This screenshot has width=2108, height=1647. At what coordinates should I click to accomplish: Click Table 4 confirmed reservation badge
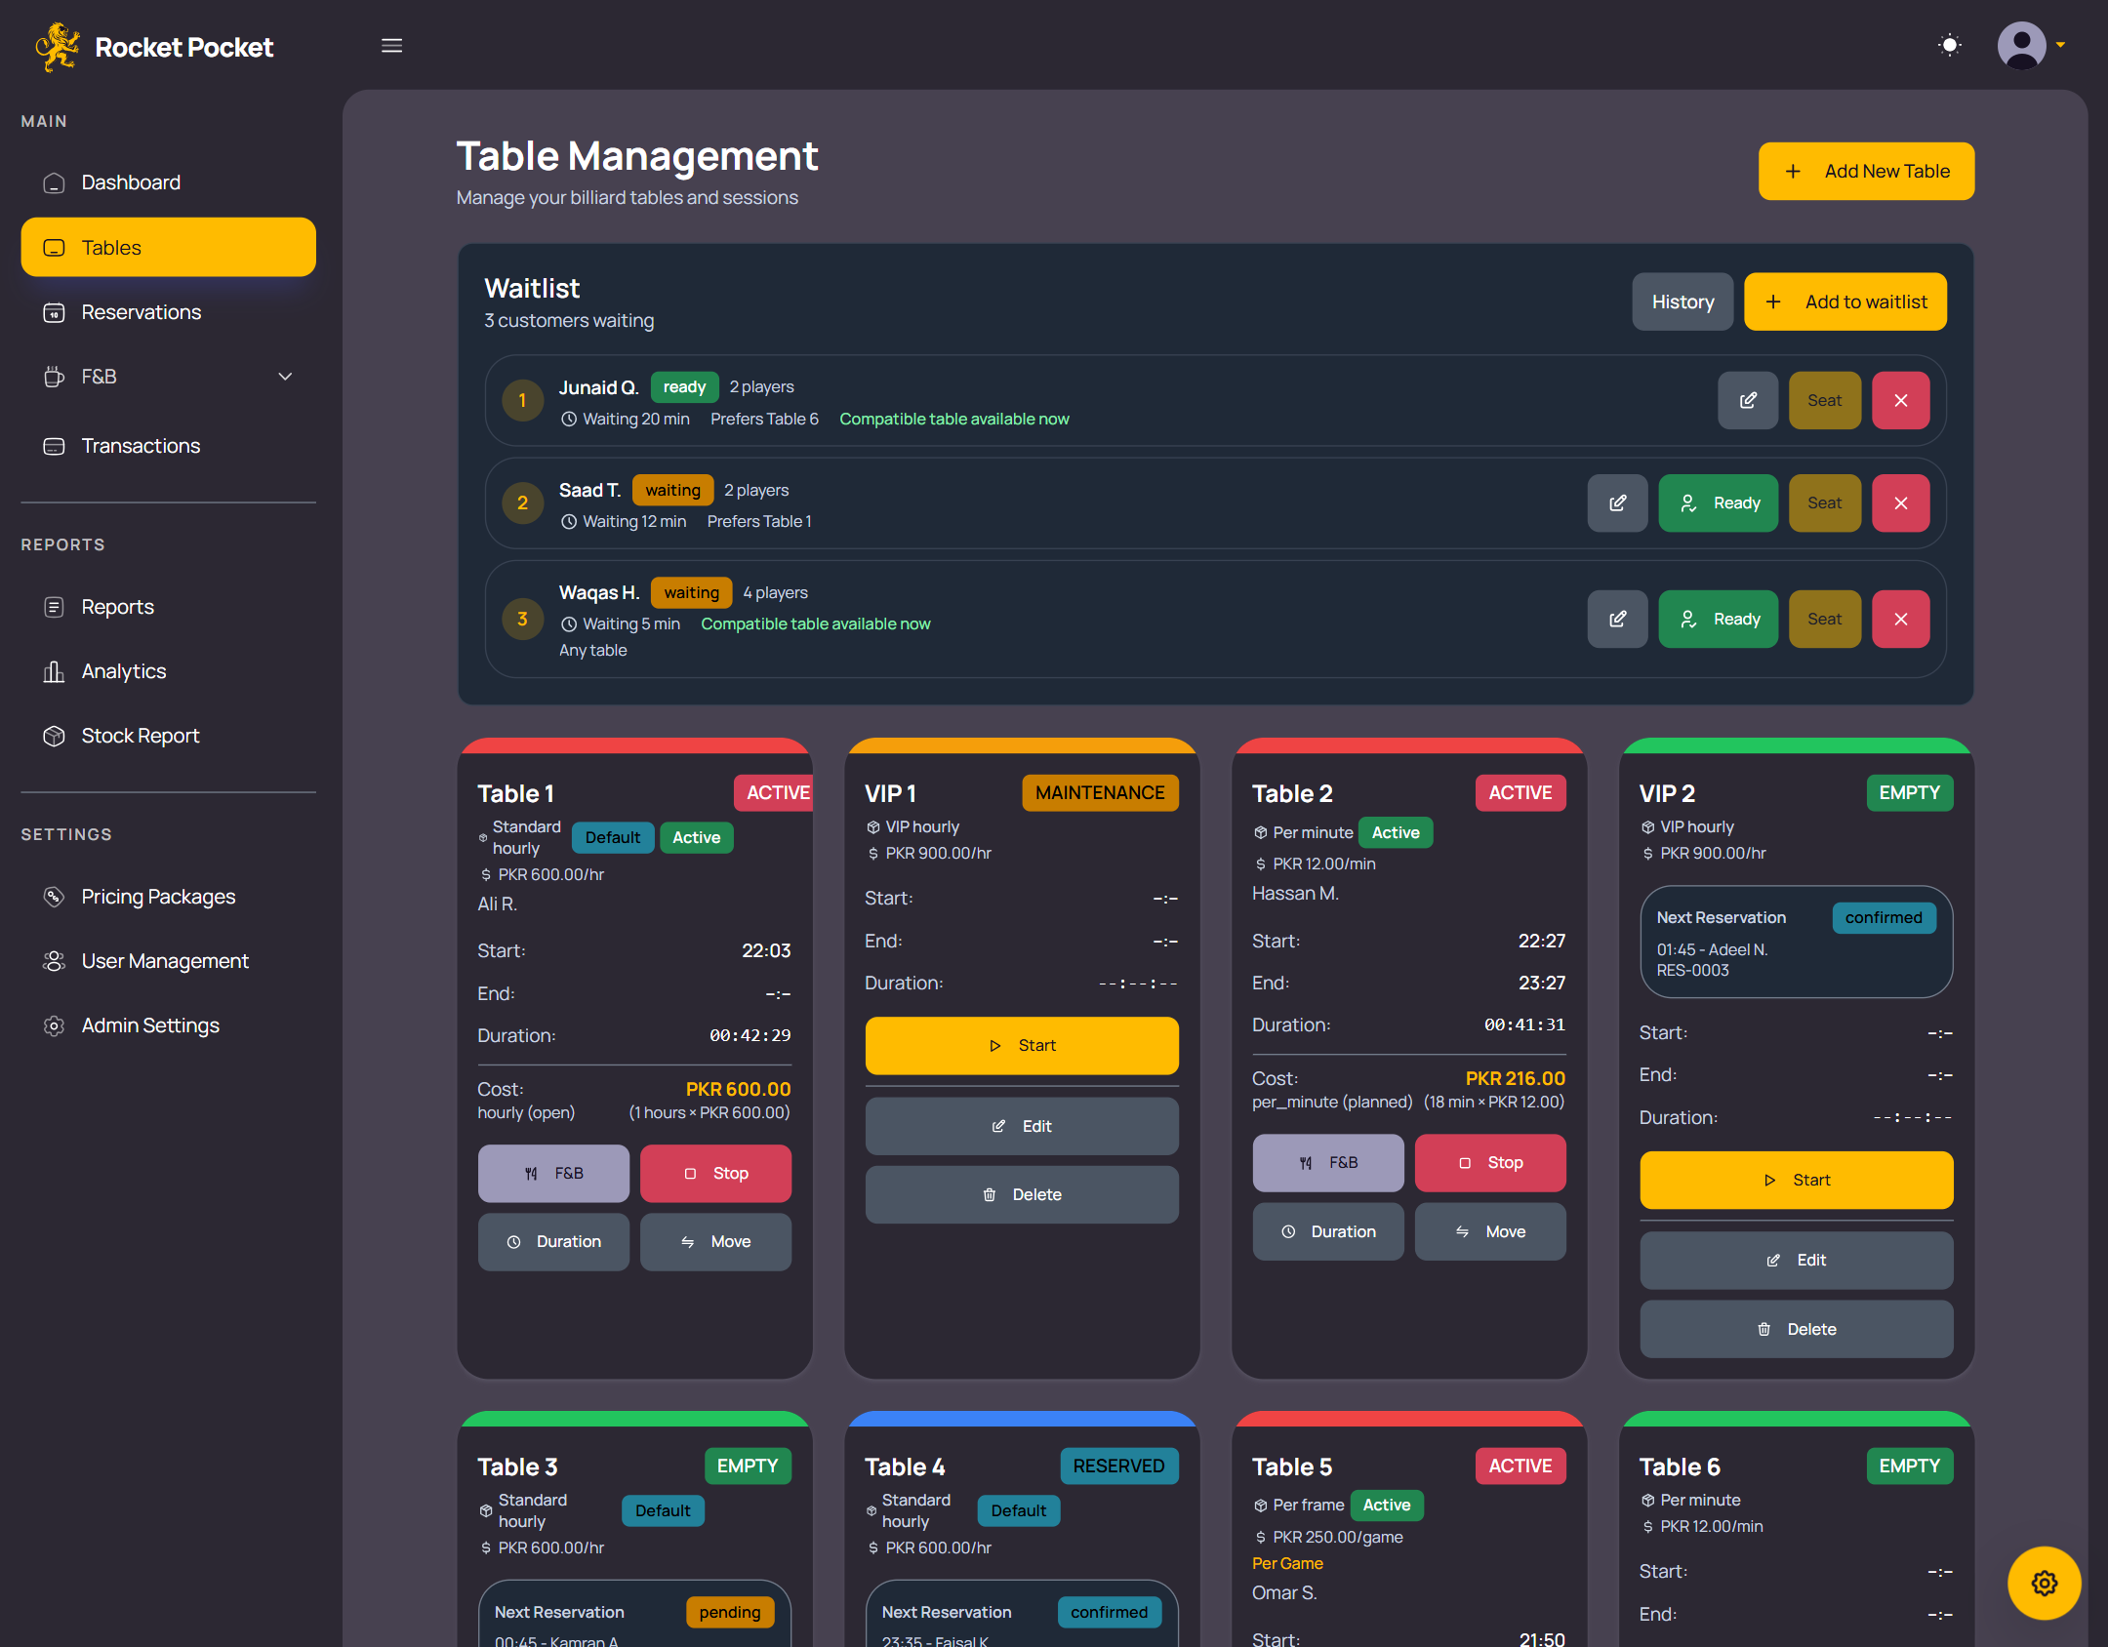click(x=1110, y=1613)
